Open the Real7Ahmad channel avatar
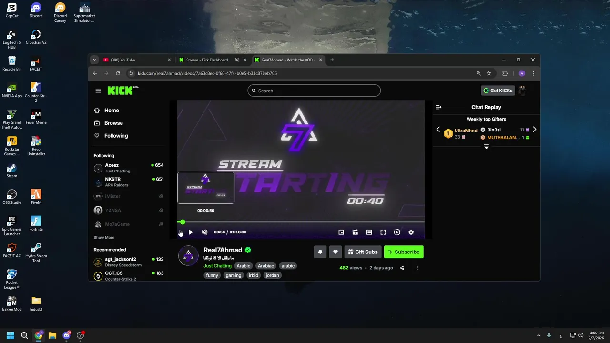The height and width of the screenshot is (343, 610). click(x=188, y=256)
